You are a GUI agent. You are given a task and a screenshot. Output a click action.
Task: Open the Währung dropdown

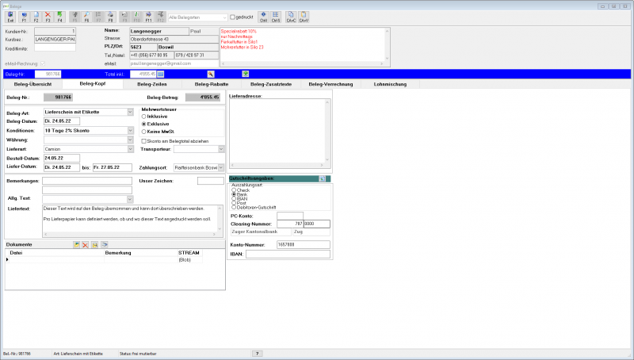pos(130,140)
